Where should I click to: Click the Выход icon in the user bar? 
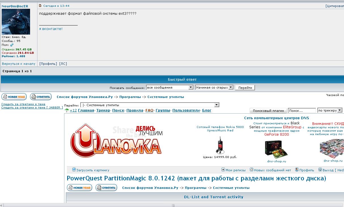coord(320,170)
